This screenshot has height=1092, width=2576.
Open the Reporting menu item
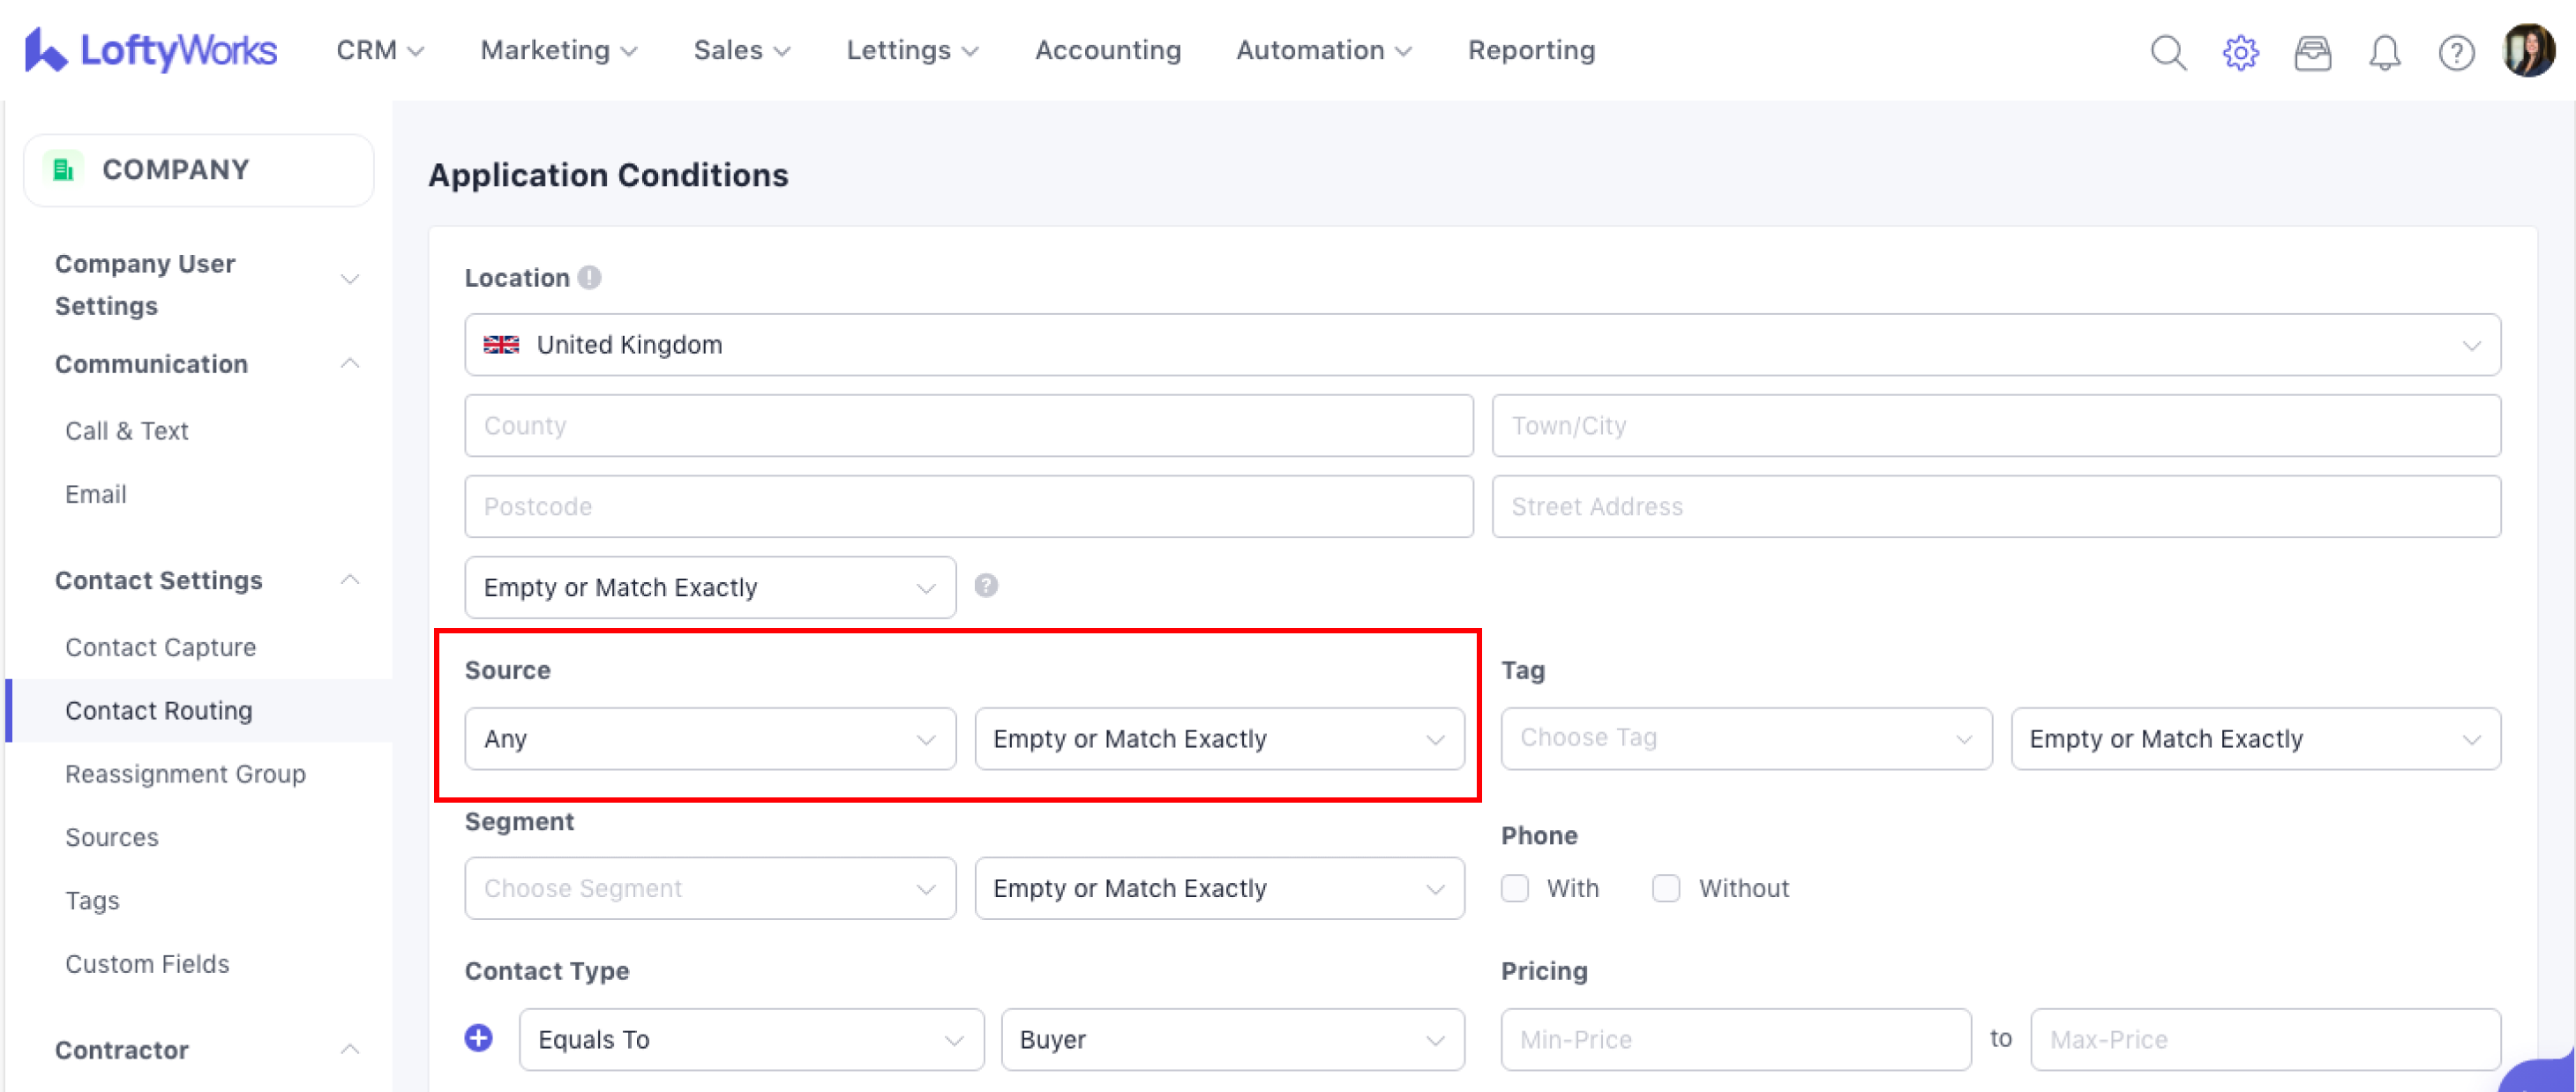[x=1531, y=50]
